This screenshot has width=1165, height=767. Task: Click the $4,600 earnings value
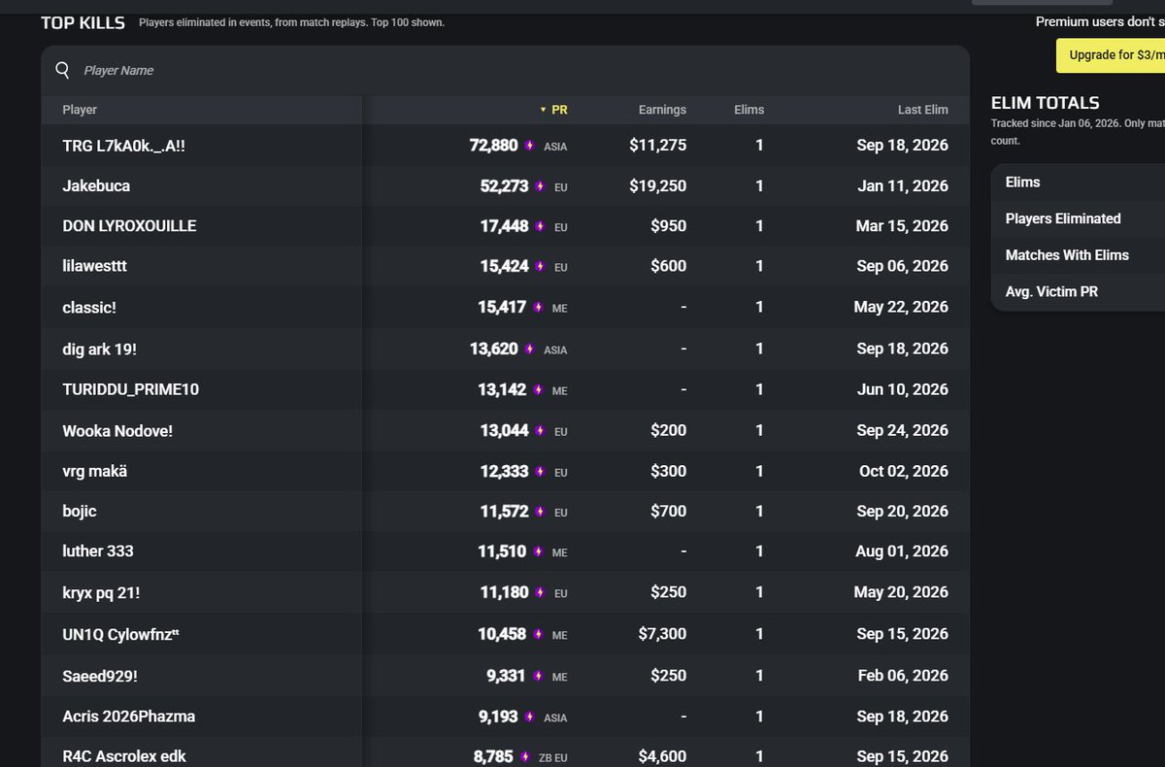coord(662,755)
